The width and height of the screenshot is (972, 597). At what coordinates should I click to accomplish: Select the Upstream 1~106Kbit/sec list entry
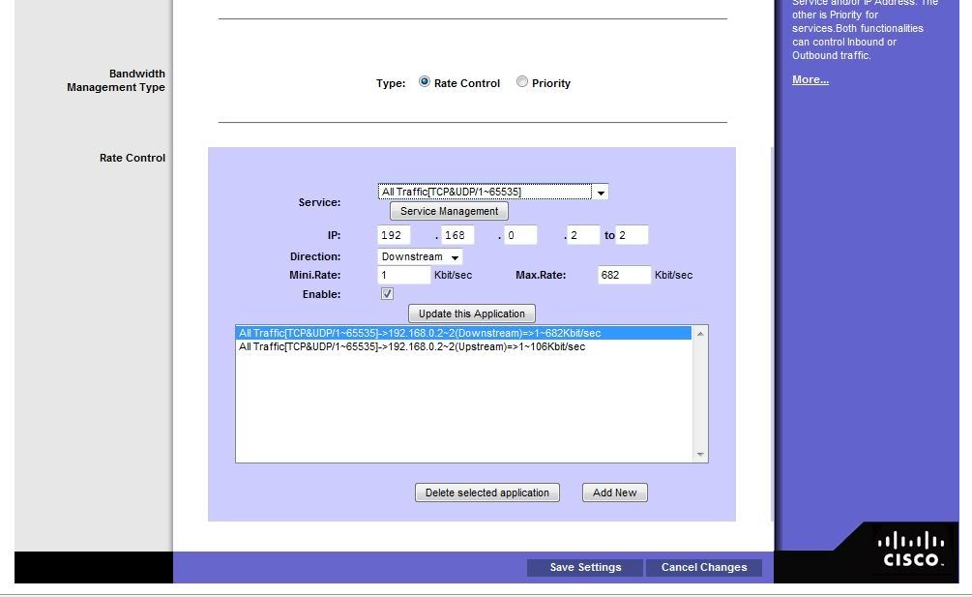pyautogui.click(x=412, y=346)
